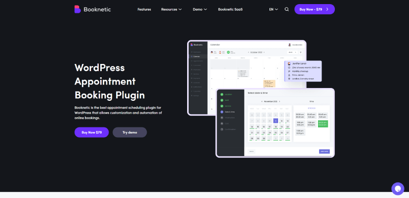Viewport: 409px width, 198px height.
Task: Click the arrow inside Buy Now - $79
Action: point(327,9)
